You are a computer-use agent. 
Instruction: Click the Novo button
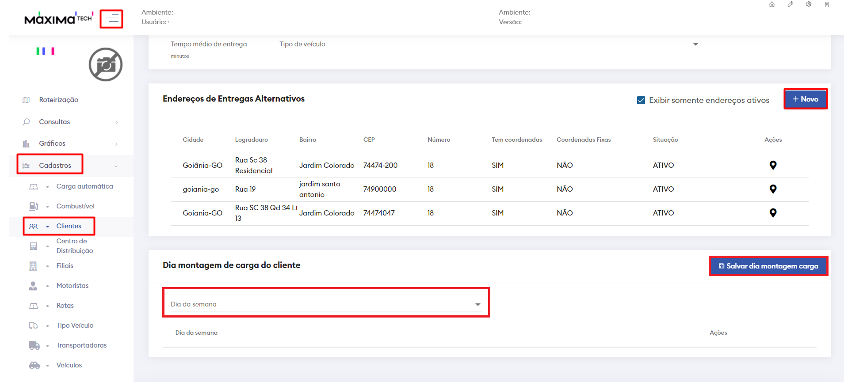click(x=805, y=99)
